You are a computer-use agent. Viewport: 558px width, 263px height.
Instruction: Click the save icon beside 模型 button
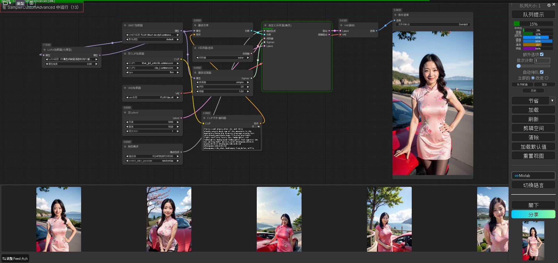(x=31, y=3)
